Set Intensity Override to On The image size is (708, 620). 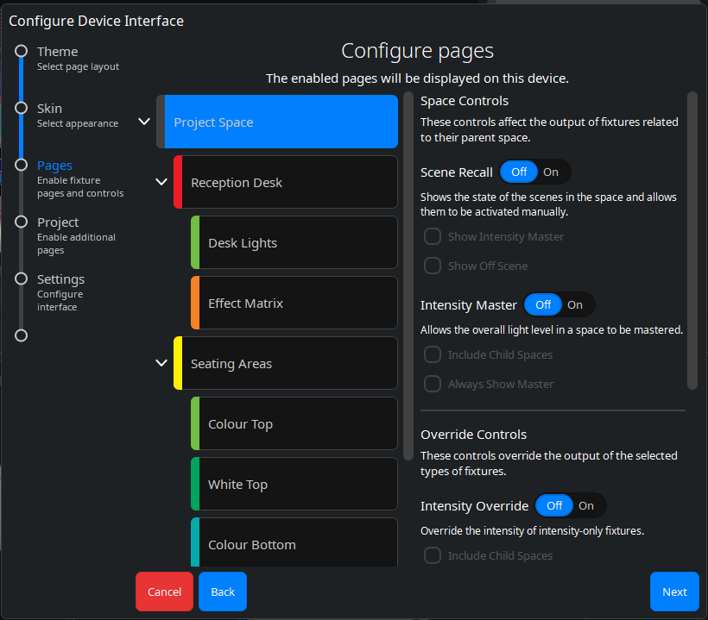pyautogui.click(x=586, y=506)
